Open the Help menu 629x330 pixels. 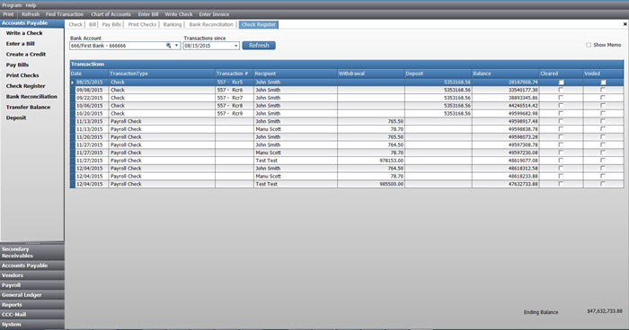(31, 5)
